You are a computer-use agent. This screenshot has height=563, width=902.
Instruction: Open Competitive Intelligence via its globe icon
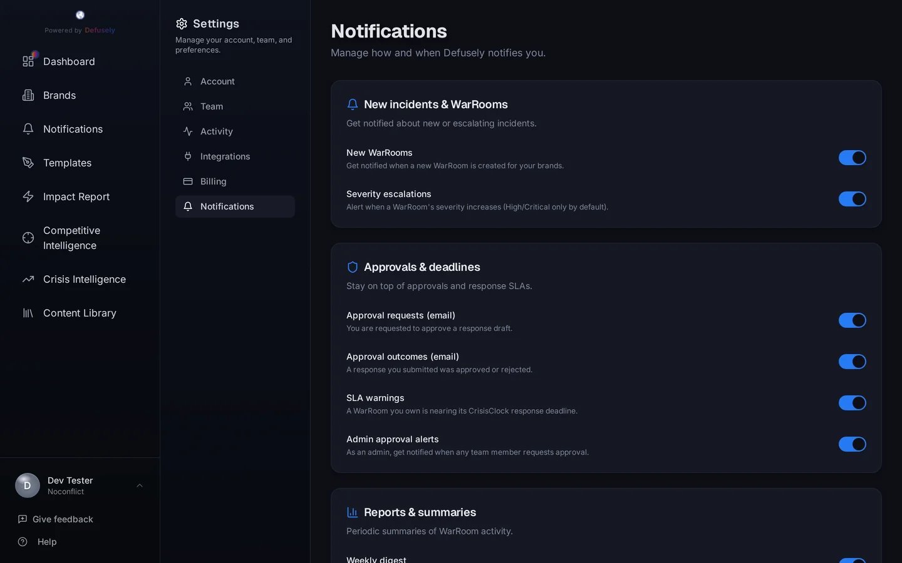28,238
